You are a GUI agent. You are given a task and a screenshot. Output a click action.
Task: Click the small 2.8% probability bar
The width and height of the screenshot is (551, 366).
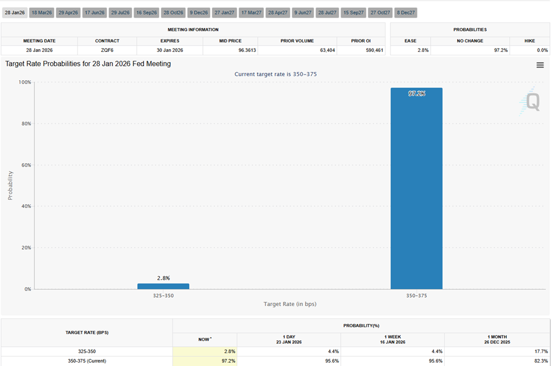point(163,286)
